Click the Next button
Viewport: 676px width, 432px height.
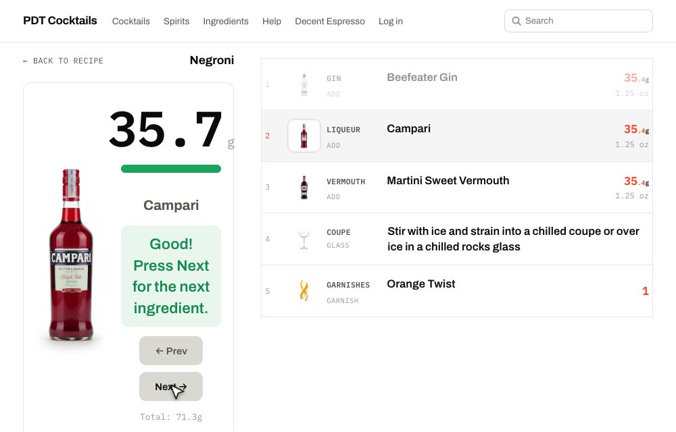pos(171,386)
